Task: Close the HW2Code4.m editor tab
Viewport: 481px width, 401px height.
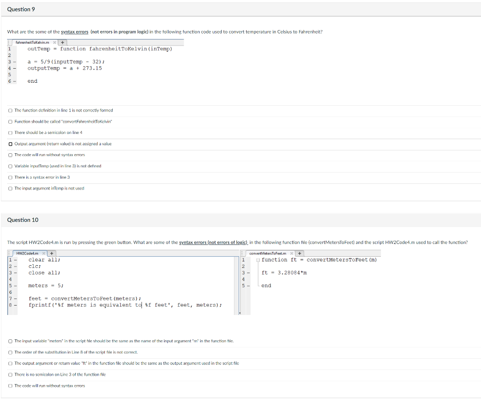Action: pyautogui.click(x=43, y=253)
